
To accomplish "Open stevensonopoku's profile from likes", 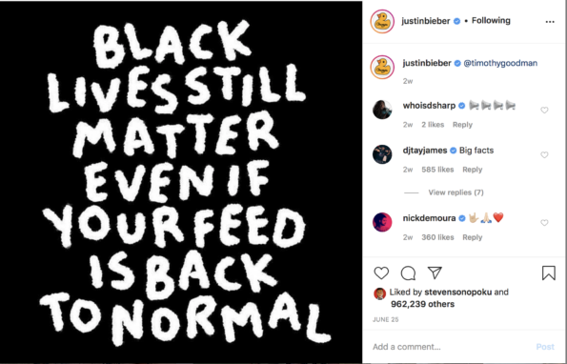I will click(x=457, y=293).
